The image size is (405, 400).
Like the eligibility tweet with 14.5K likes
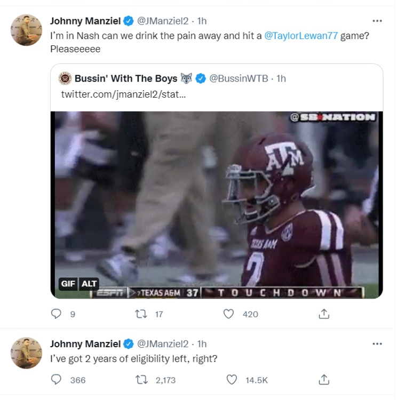(x=232, y=380)
